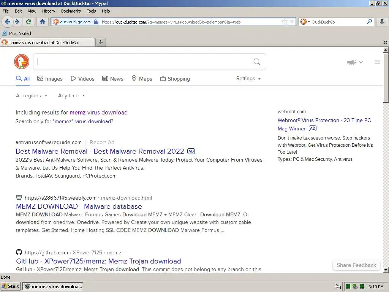Open the Help menu

click(x=106, y=11)
